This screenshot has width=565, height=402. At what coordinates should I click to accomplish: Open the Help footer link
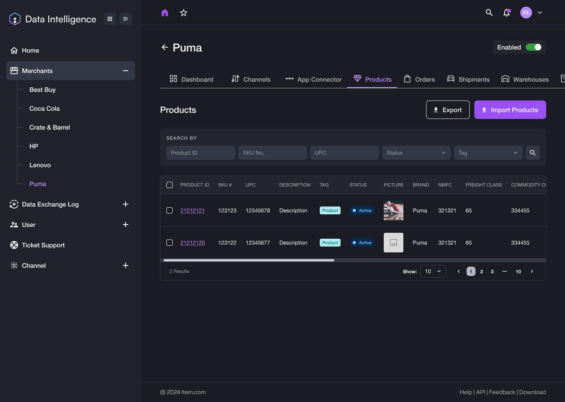[466, 392]
